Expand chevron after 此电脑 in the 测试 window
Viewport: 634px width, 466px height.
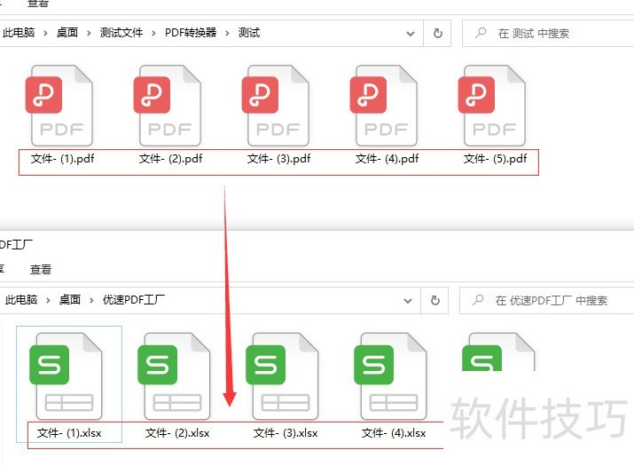(45, 33)
